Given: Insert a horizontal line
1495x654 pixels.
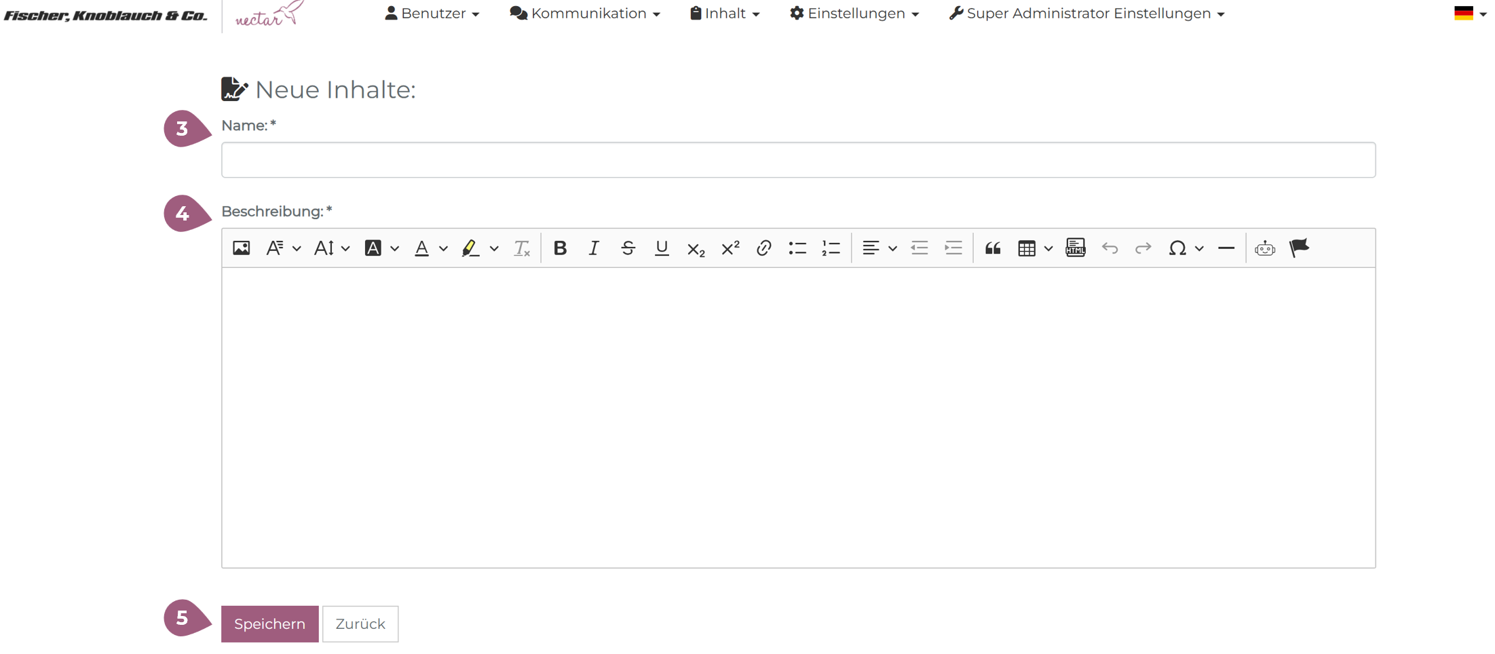Looking at the screenshot, I should coord(1226,248).
